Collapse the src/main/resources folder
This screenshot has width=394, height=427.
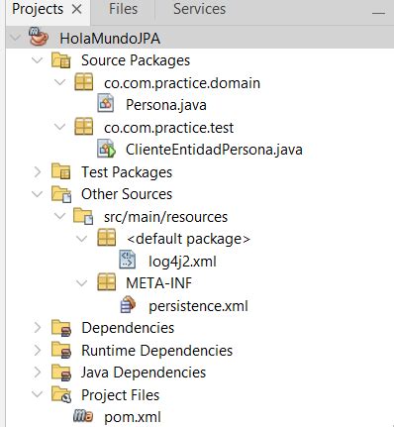point(59,217)
